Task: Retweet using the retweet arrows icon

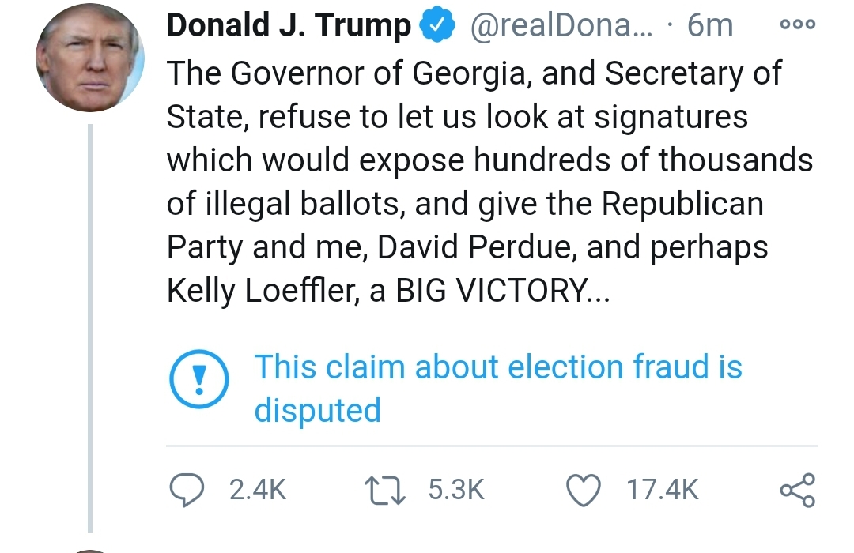Action: click(385, 490)
